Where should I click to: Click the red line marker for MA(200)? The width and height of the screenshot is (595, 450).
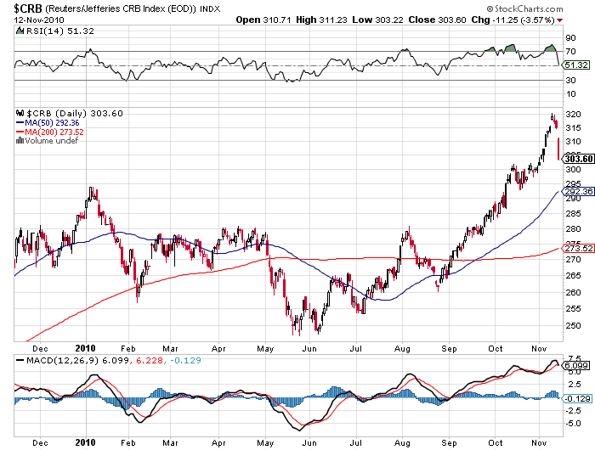point(20,132)
